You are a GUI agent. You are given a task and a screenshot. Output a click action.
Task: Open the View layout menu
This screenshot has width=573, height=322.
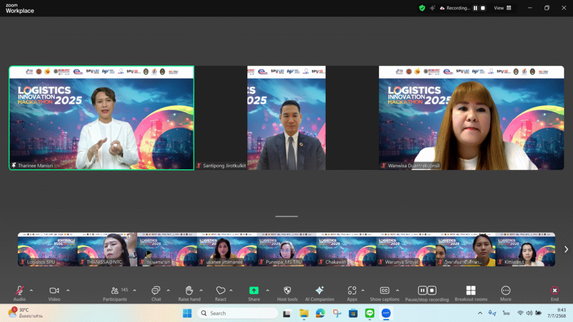(502, 8)
